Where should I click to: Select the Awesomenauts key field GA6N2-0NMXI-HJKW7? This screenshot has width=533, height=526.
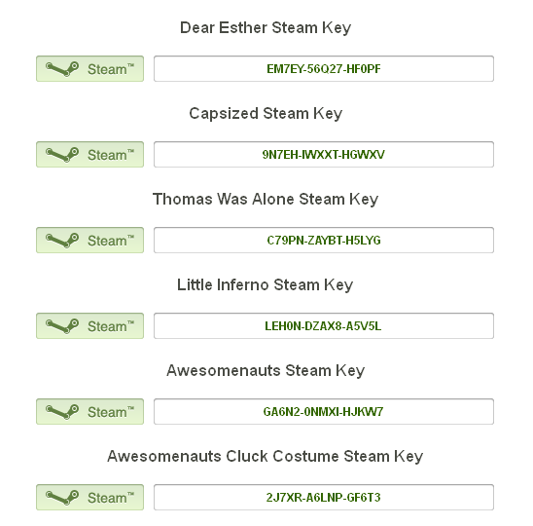pos(324,412)
